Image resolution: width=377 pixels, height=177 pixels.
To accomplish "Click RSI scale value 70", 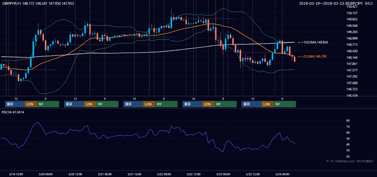I will tap(348, 127).
